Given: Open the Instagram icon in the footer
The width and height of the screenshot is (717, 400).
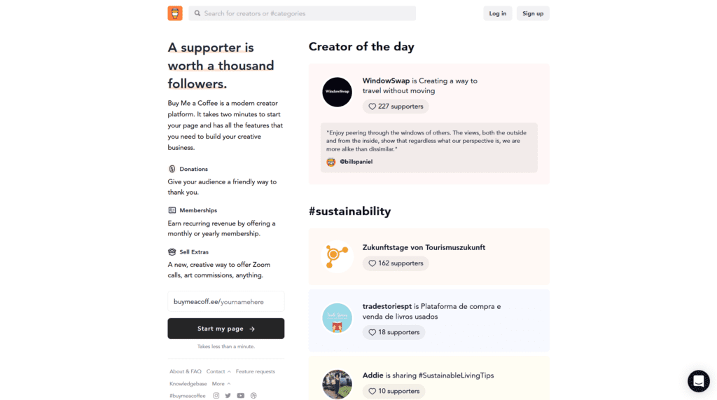Looking at the screenshot, I should 216,395.
